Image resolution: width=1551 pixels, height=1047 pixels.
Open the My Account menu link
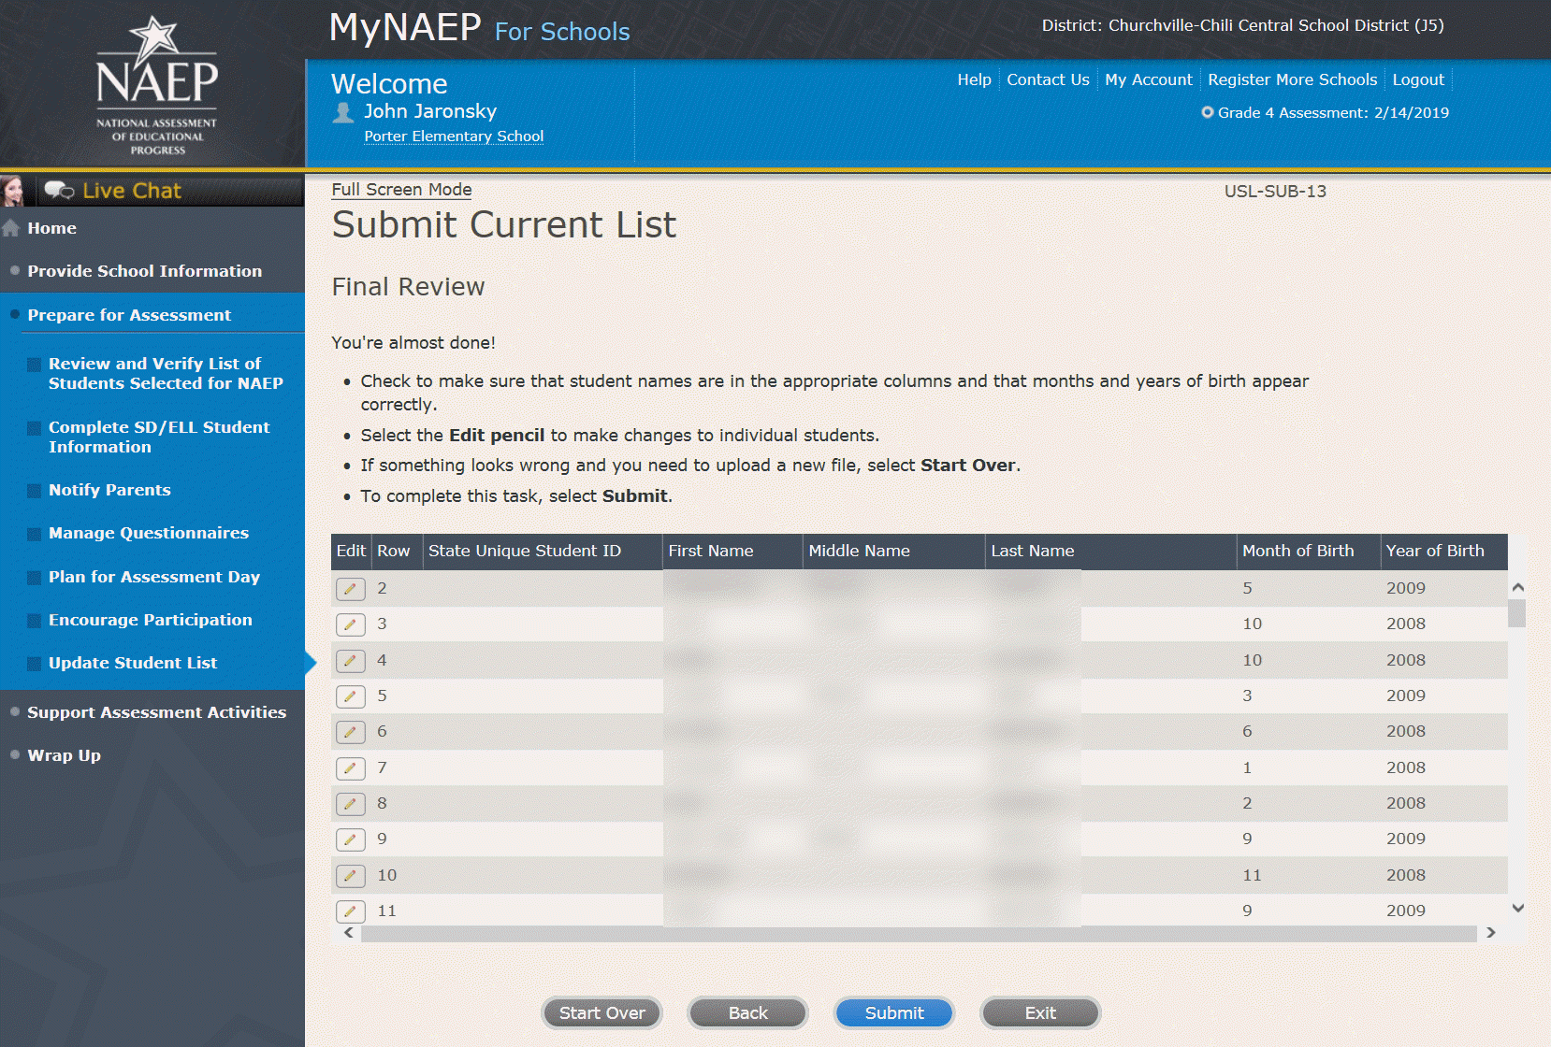pyautogui.click(x=1148, y=79)
